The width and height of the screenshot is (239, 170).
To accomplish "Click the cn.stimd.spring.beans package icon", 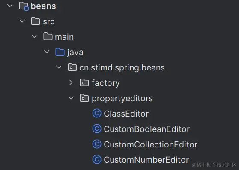I will point(72,67).
